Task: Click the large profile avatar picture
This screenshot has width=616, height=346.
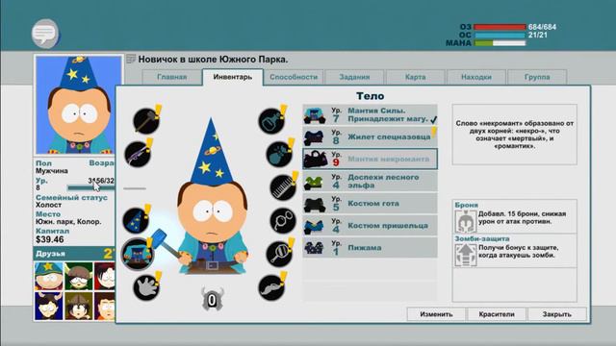Action: click(79, 105)
